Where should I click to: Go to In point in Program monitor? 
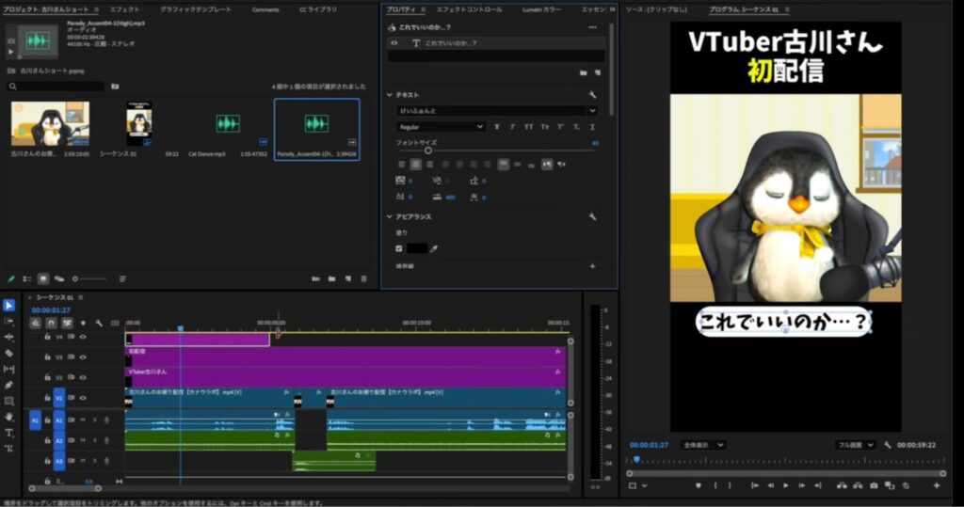coord(754,485)
